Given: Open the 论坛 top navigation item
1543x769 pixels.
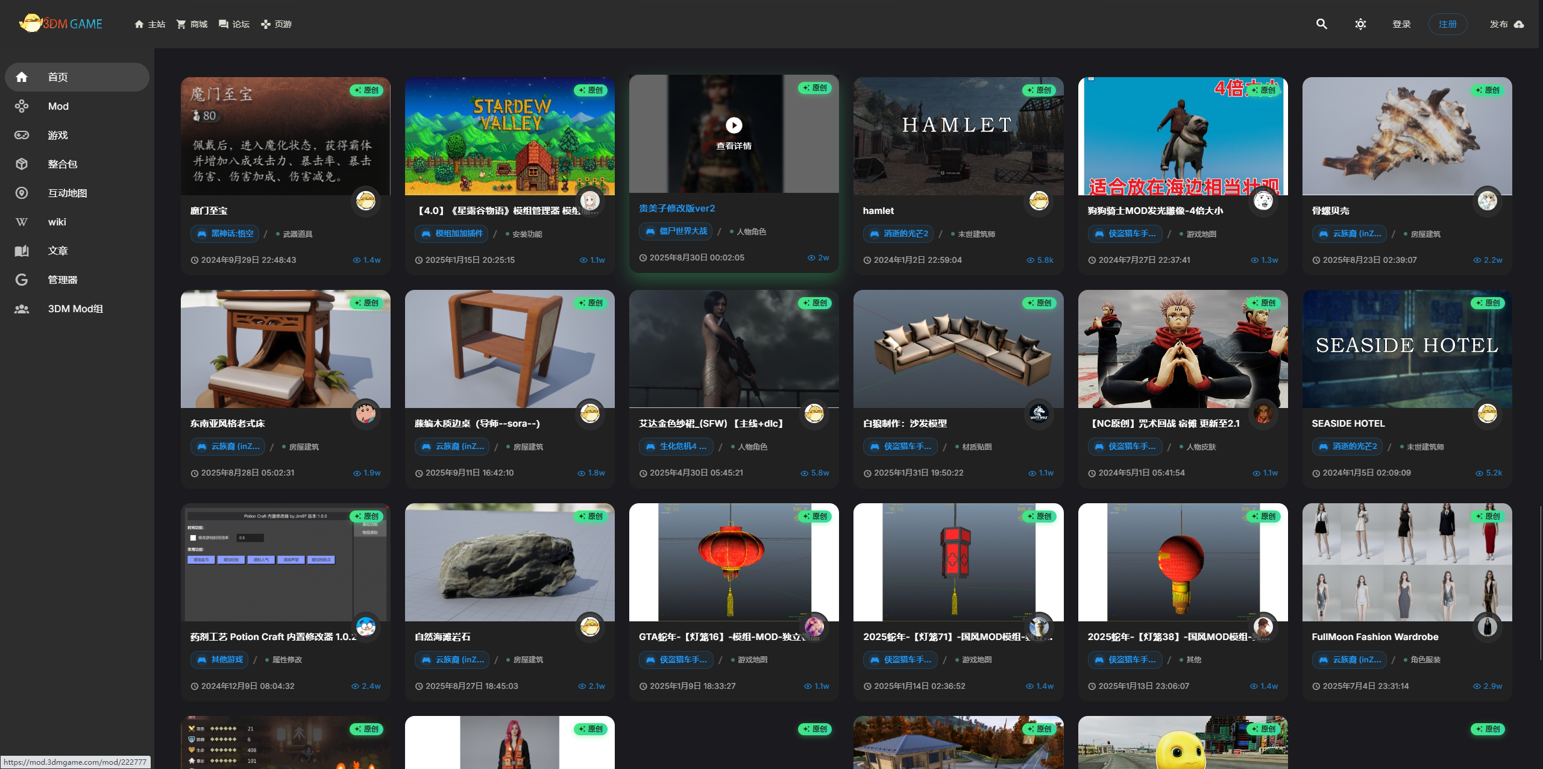Looking at the screenshot, I should [234, 24].
